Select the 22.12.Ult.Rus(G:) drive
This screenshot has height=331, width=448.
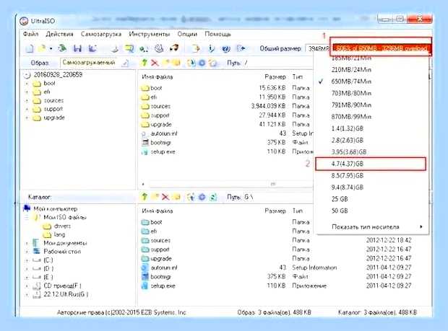[66, 294]
